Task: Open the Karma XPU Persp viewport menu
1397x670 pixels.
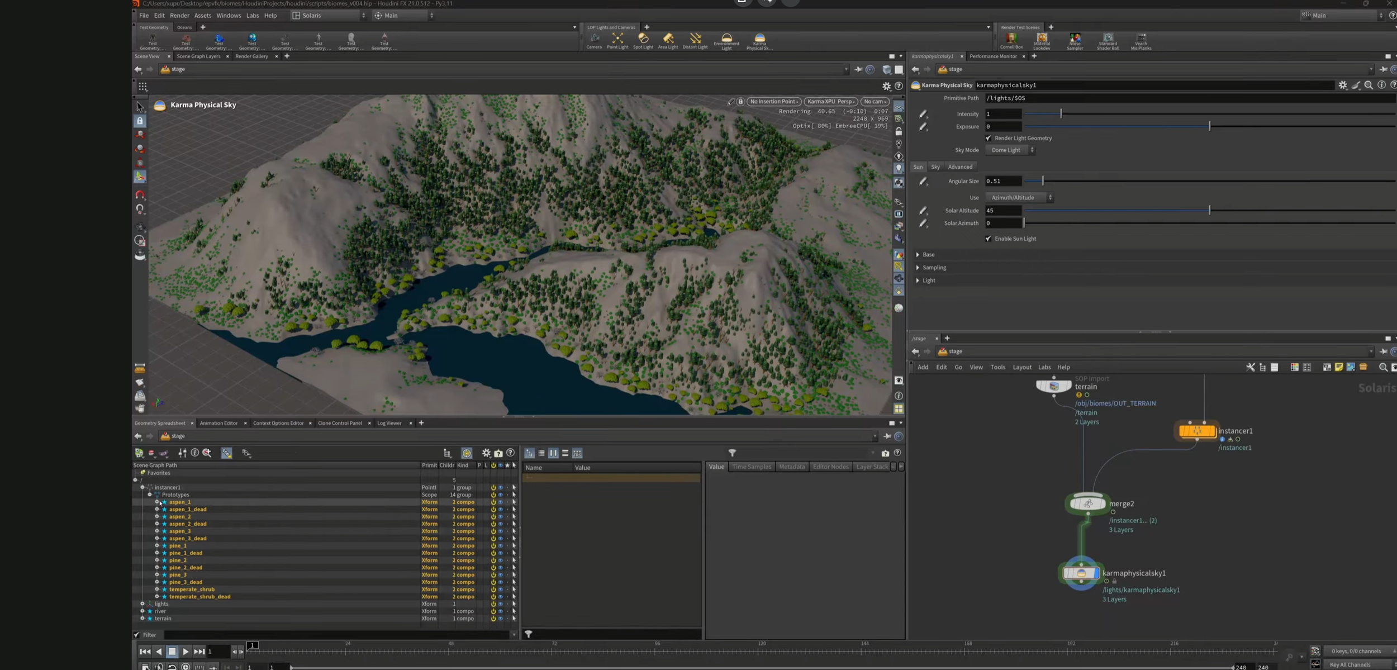Action: coord(830,102)
